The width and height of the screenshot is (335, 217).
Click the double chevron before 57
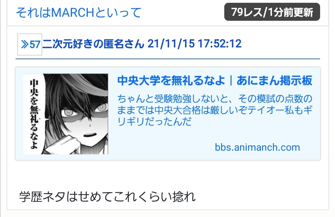[25, 44]
